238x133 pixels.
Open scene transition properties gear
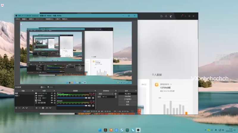[x=115, y=94]
